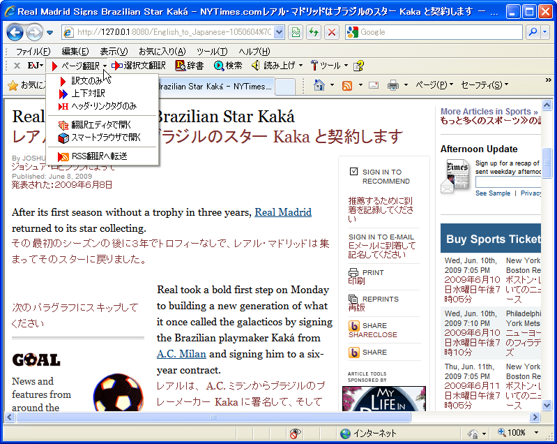
Task: Click the first SHARE icon above SHARECLOSE
Action: click(x=354, y=325)
